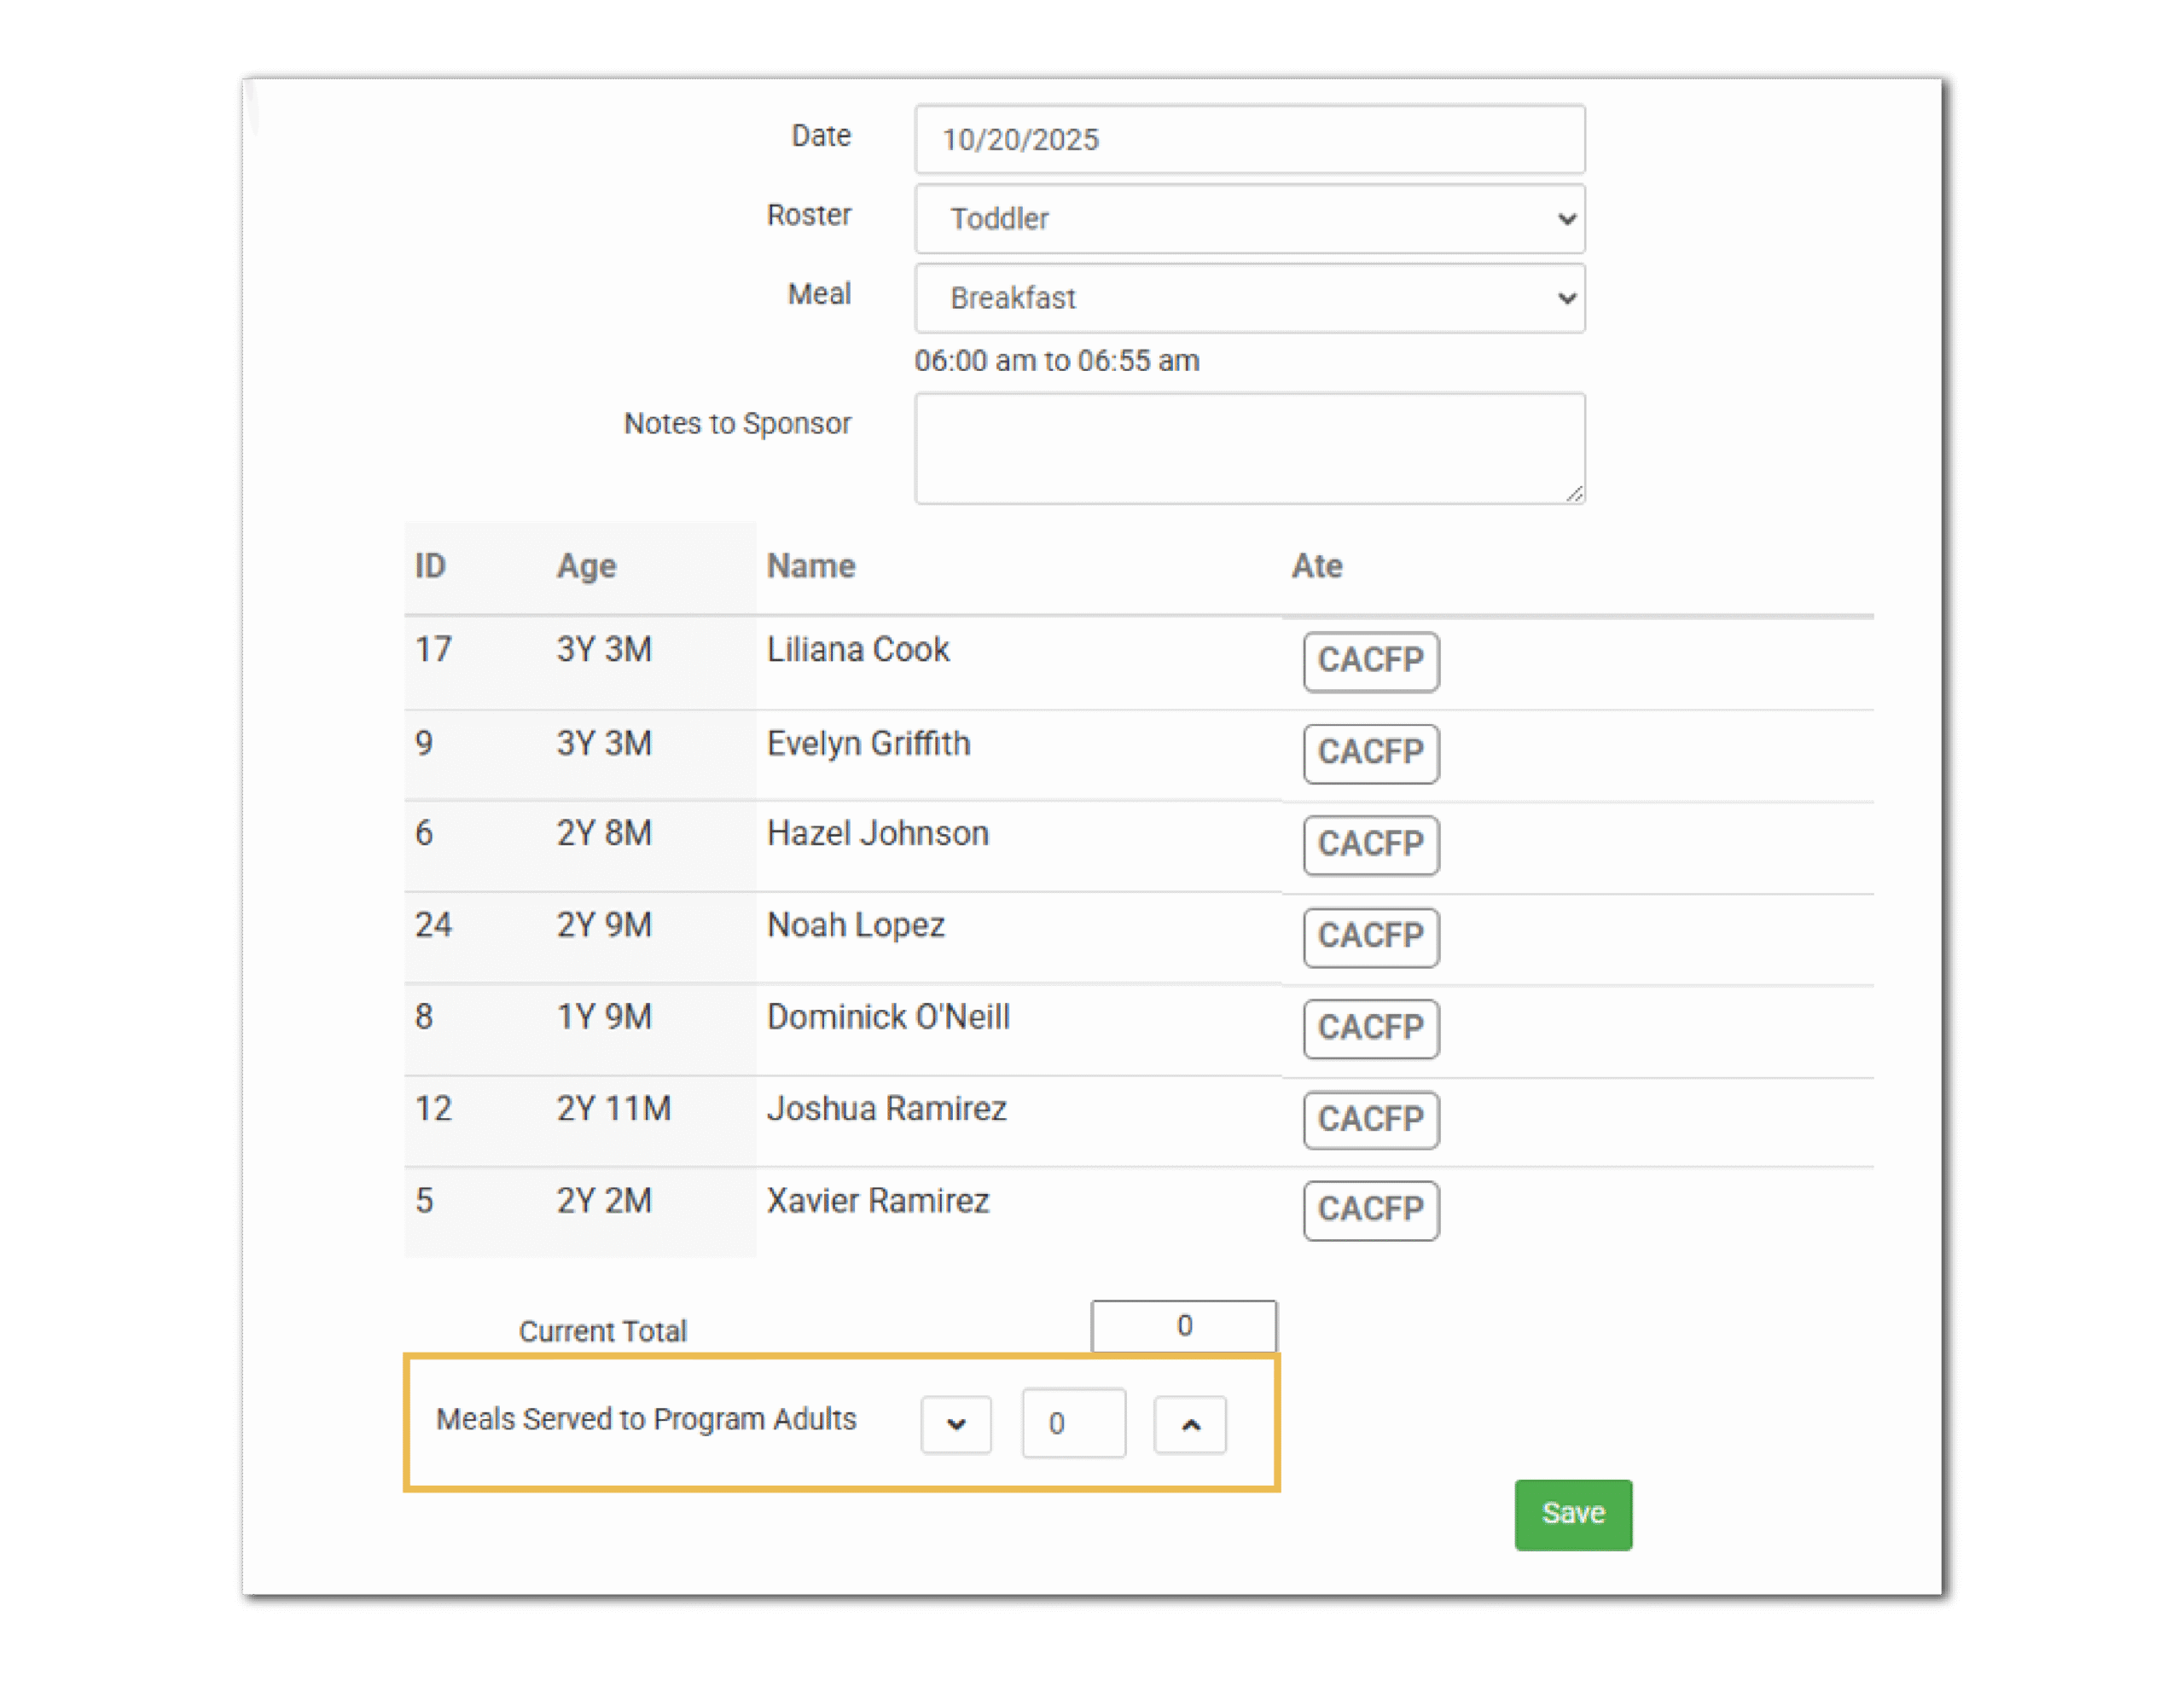
Task: Toggle CACFP for Liliana Cook
Action: click(x=1370, y=661)
